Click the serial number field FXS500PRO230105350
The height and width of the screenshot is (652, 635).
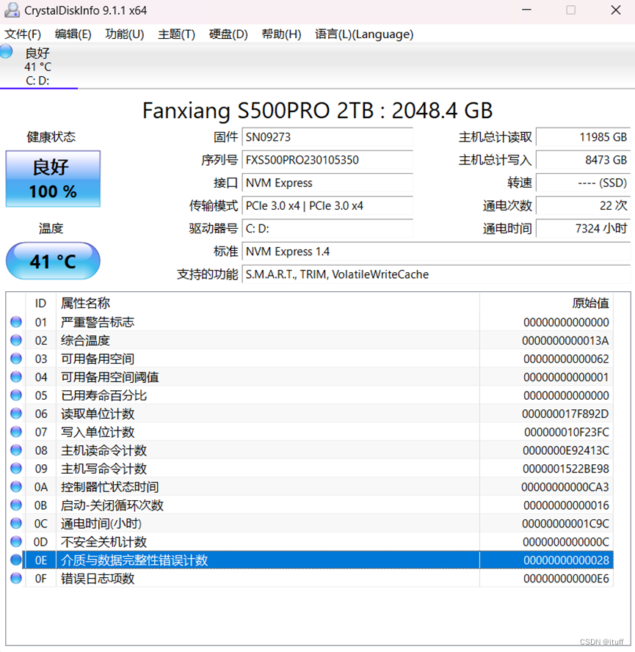pos(327,160)
